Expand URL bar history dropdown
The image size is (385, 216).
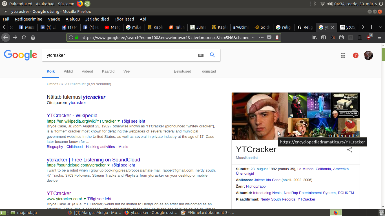pyautogui.click(x=253, y=37)
